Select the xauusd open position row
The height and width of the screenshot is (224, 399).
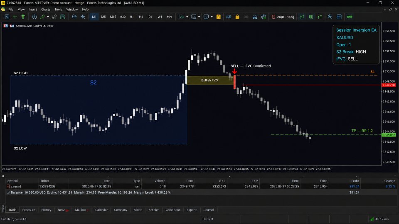pos(201,186)
